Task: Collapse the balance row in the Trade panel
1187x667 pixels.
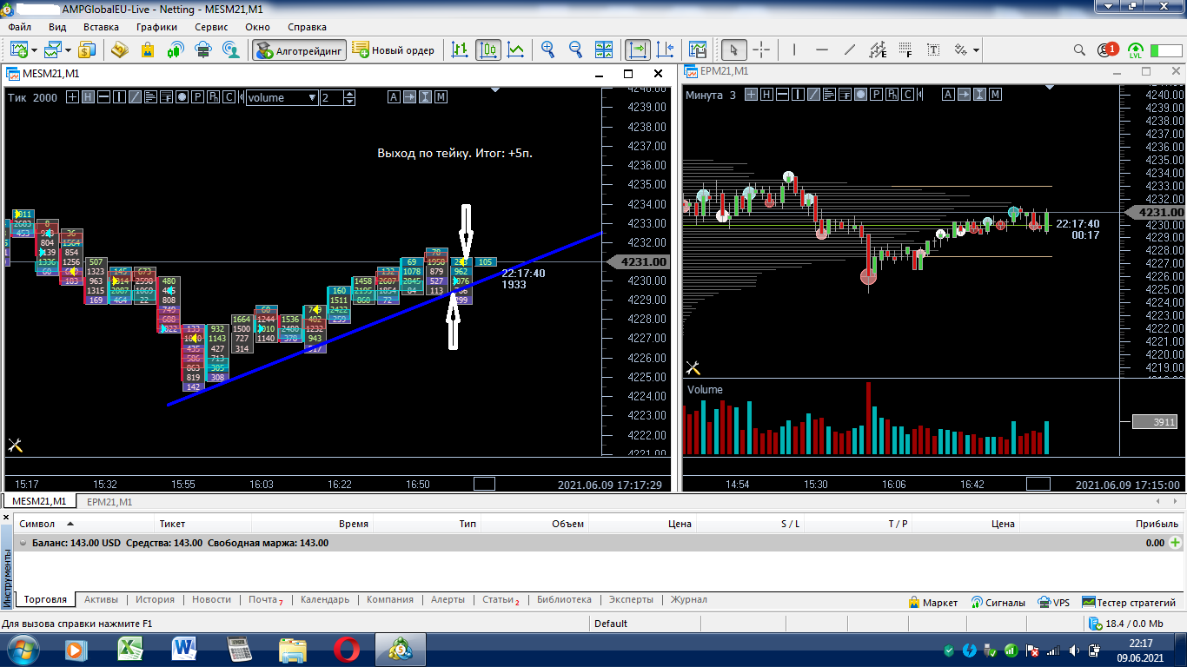Action: point(23,543)
